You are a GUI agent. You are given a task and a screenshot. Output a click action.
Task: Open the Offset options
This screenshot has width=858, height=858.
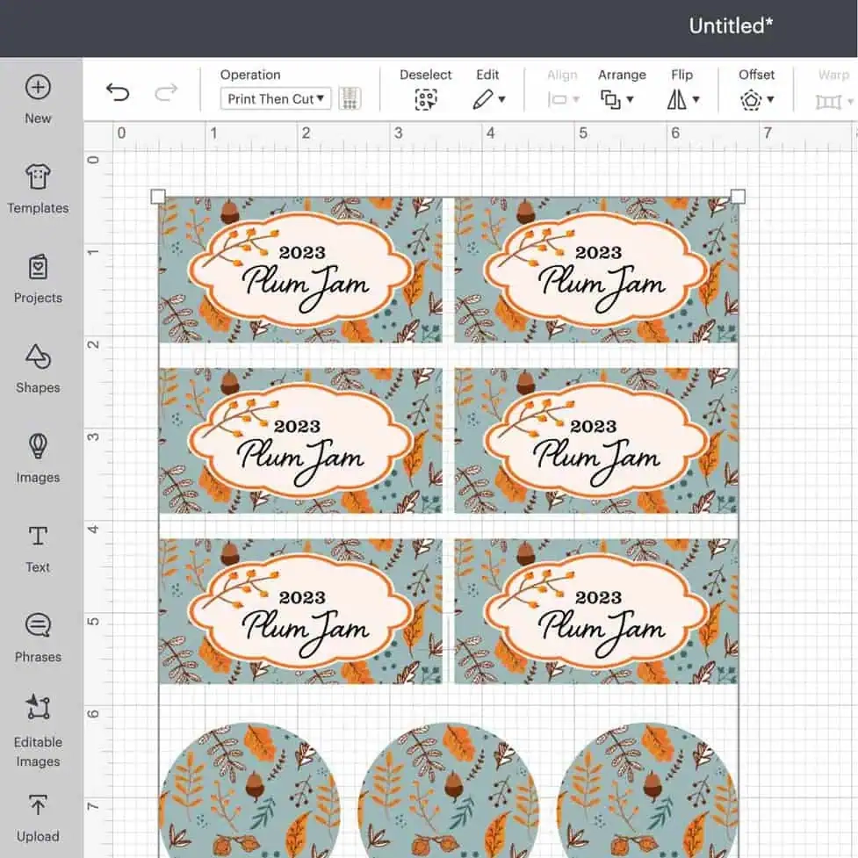(753, 99)
